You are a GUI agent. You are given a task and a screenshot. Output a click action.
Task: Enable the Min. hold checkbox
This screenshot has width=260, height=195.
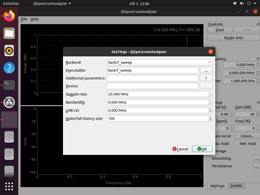(237, 143)
